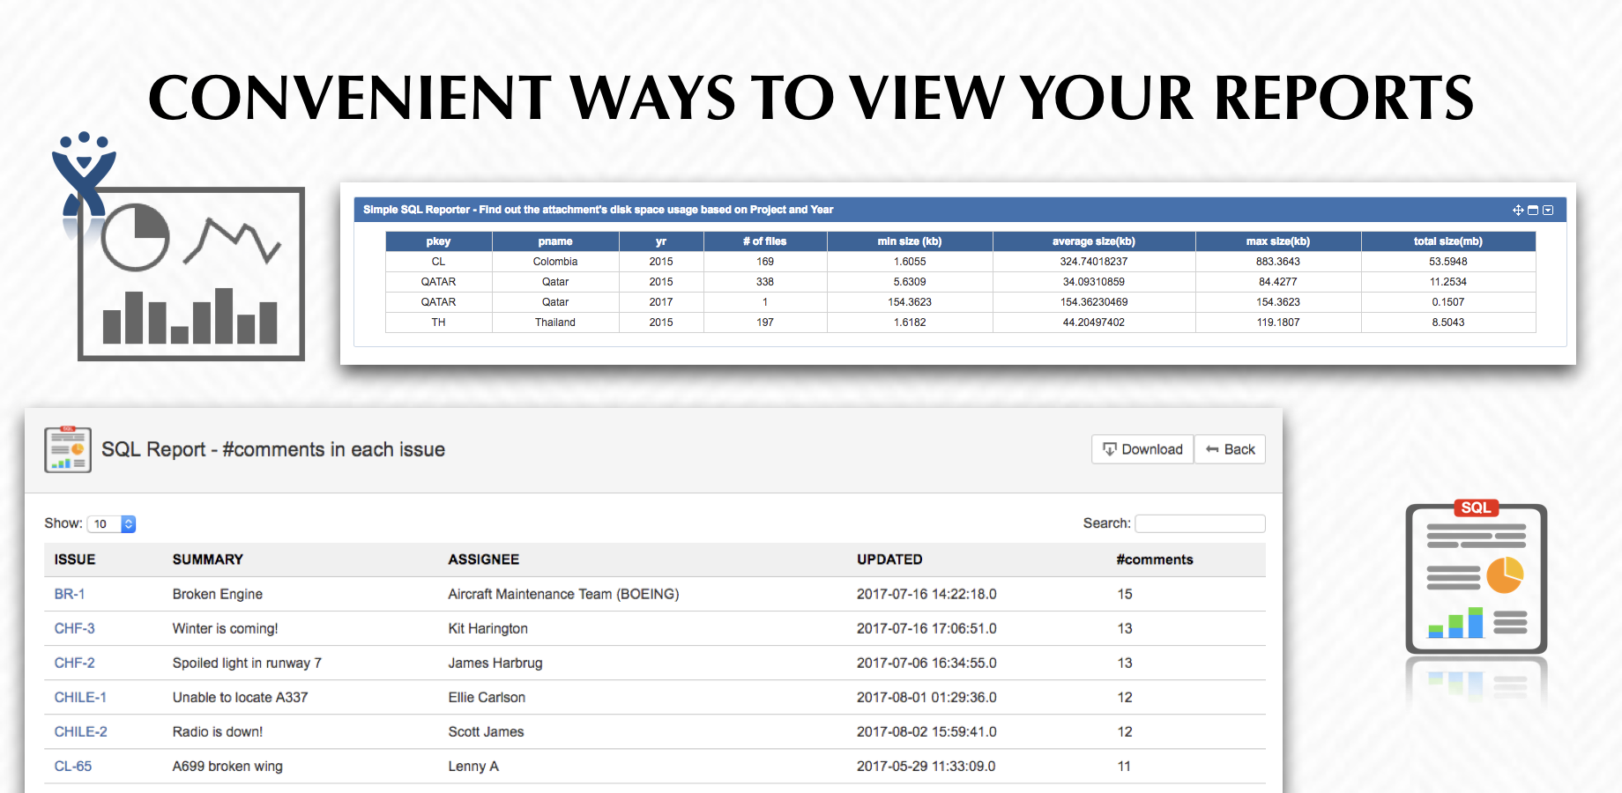Viewport: 1622px width, 793px height.
Task: Click the move gadget crosshair icon
Action: pos(1518,210)
